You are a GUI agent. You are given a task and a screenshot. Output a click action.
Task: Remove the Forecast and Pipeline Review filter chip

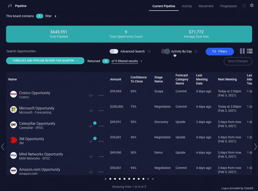77,61
